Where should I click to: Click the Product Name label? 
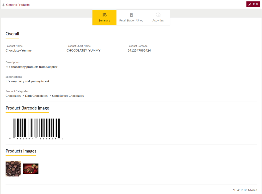[14, 46]
